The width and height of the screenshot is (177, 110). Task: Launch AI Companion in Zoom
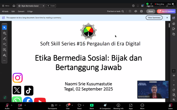click(105, 105)
